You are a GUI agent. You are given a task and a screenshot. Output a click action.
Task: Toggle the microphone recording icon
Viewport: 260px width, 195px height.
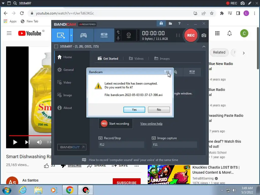[118, 38]
